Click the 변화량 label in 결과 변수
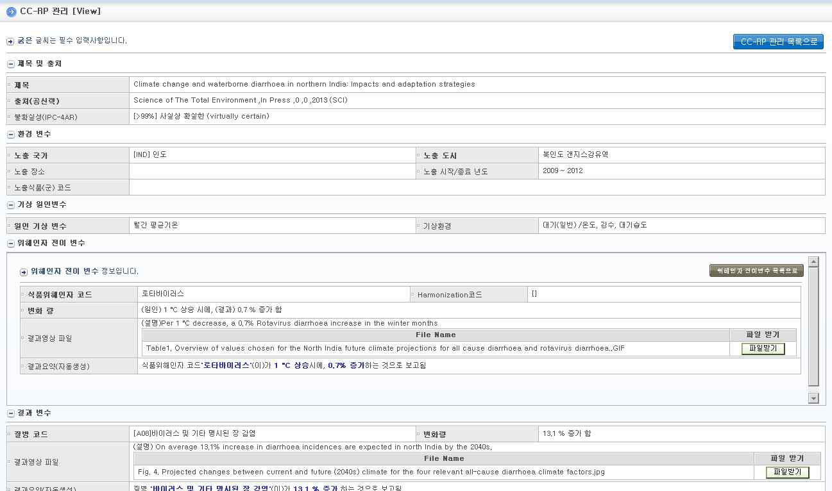The image size is (832, 491). 436,435
